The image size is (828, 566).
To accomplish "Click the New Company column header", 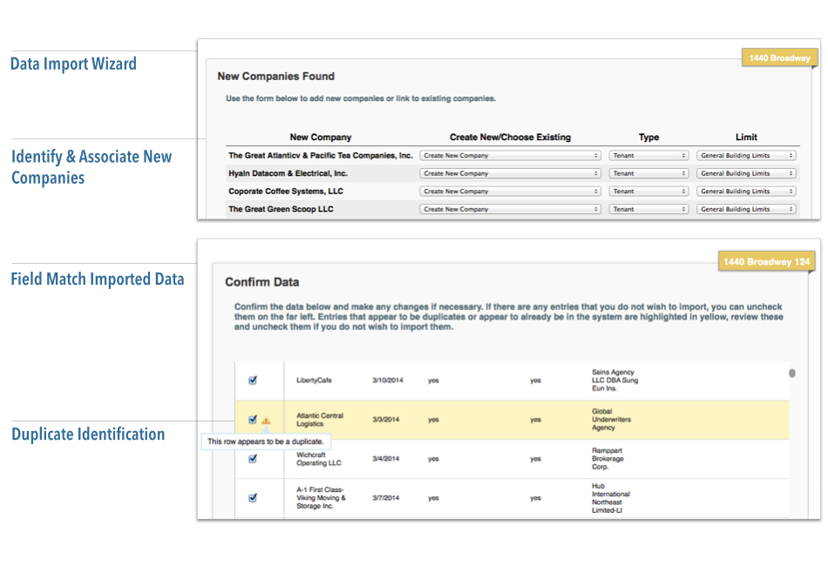I will 320,137.
